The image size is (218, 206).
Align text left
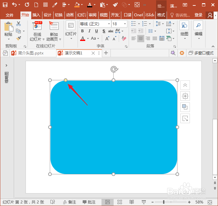click(x=134, y=38)
